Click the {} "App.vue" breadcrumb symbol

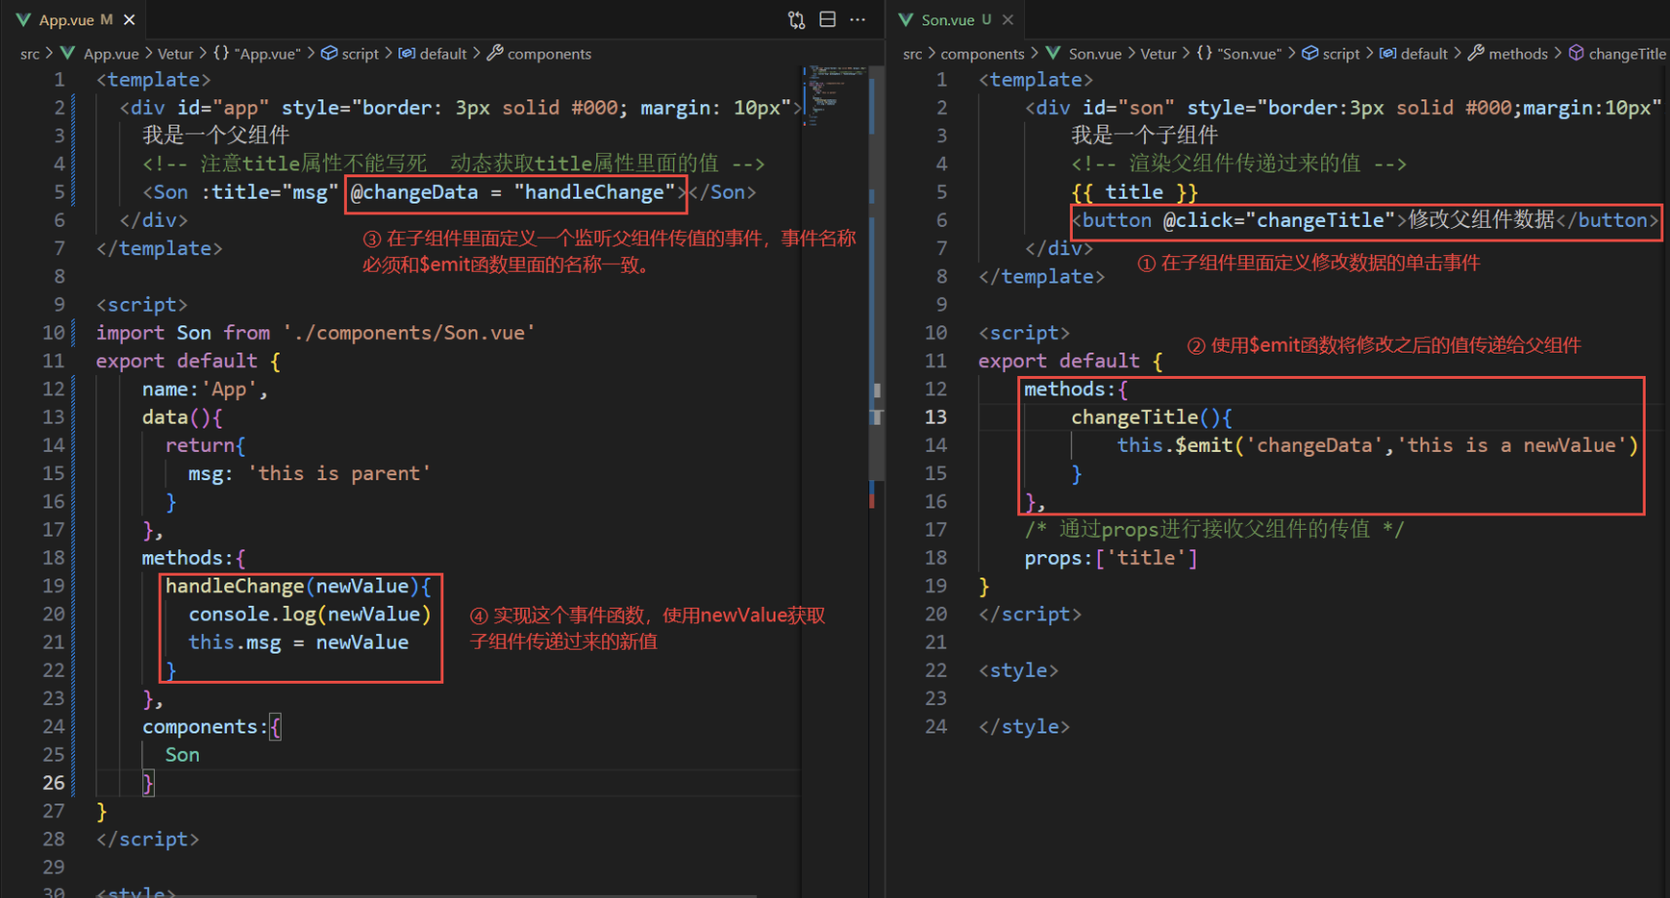257,54
